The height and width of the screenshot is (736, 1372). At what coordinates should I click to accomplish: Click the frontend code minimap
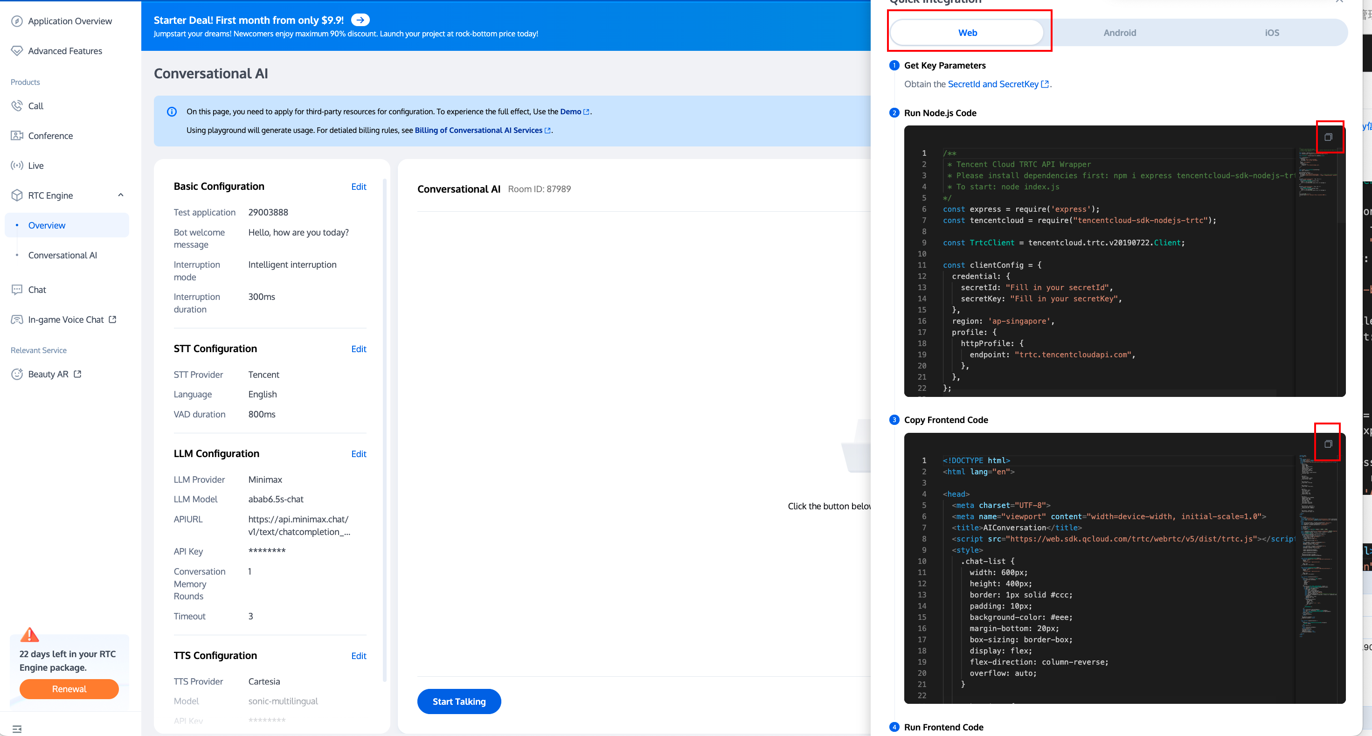pyautogui.click(x=1317, y=546)
